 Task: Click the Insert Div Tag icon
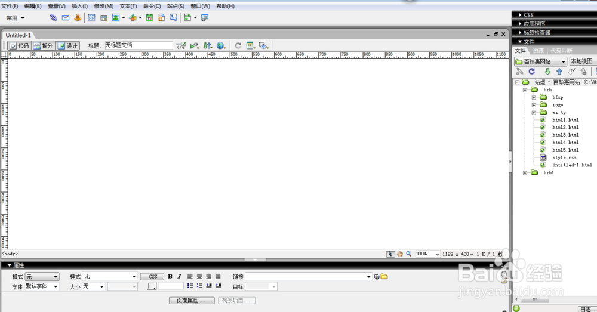(103, 17)
